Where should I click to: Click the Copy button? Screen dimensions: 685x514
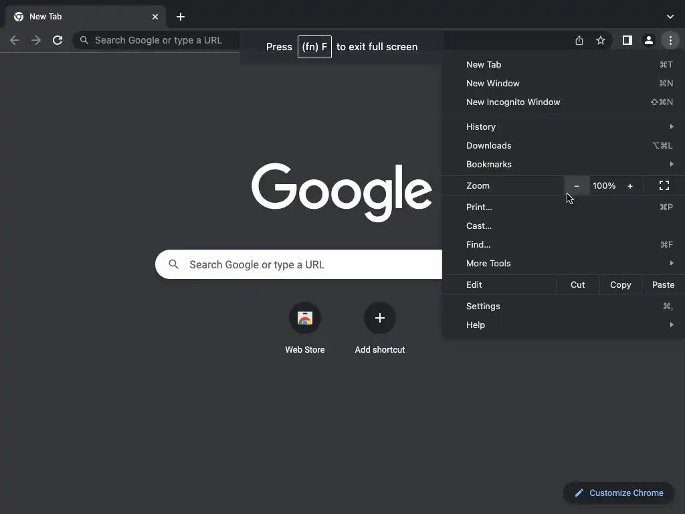click(620, 285)
